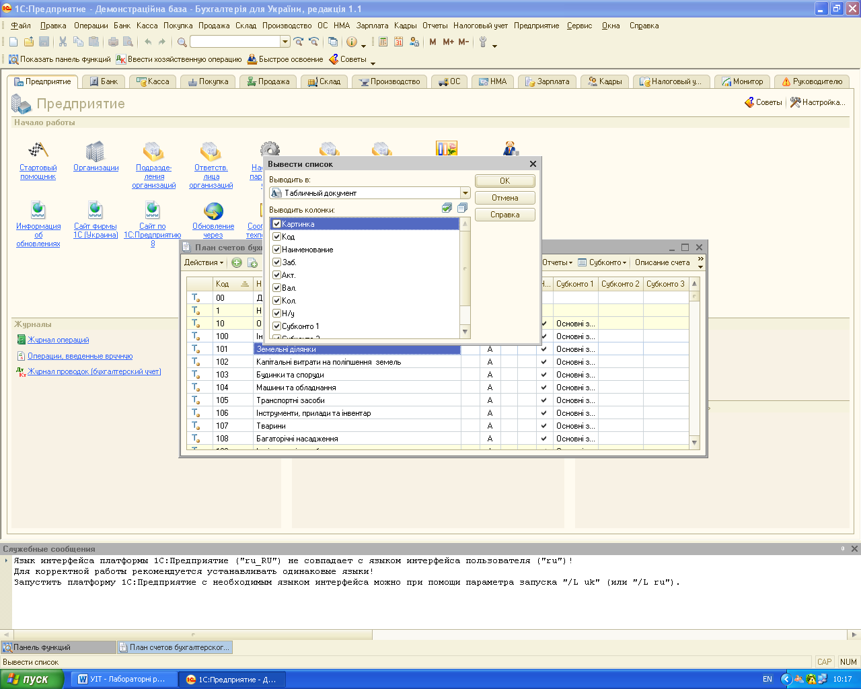The image size is (861, 689).
Task: Click the Print toolbar icon
Action: 112,42
